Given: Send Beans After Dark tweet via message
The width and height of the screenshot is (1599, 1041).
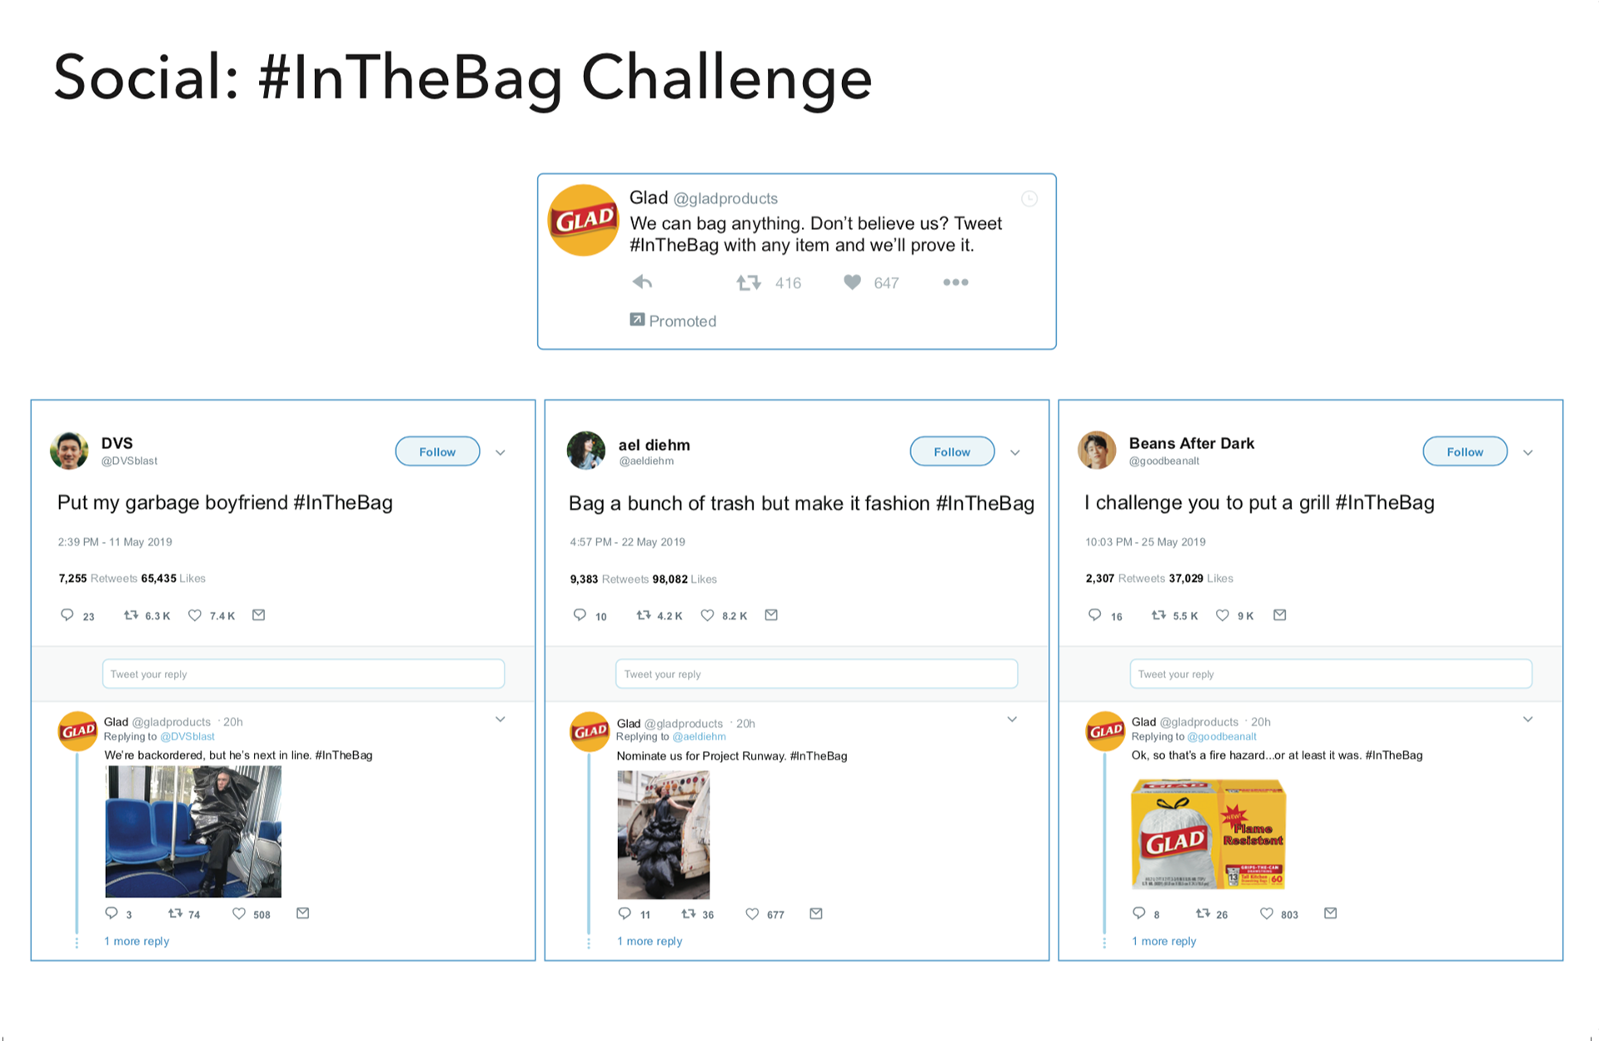Looking at the screenshot, I should point(1280,615).
